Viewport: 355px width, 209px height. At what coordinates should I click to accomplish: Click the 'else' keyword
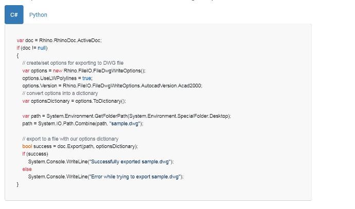click(x=27, y=169)
